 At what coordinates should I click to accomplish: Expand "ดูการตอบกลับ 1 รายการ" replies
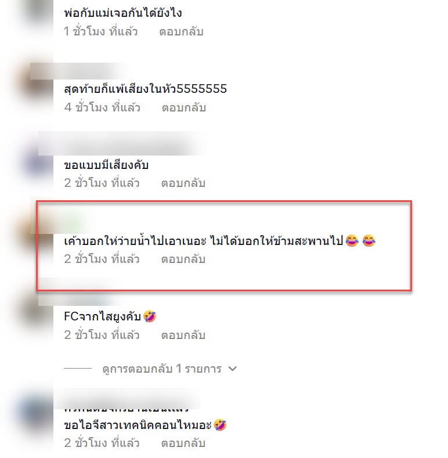pyautogui.click(x=161, y=369)
